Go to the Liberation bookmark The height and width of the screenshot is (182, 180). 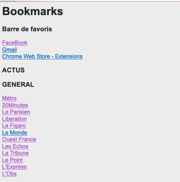pyautogui.click(x=14, y=119)
